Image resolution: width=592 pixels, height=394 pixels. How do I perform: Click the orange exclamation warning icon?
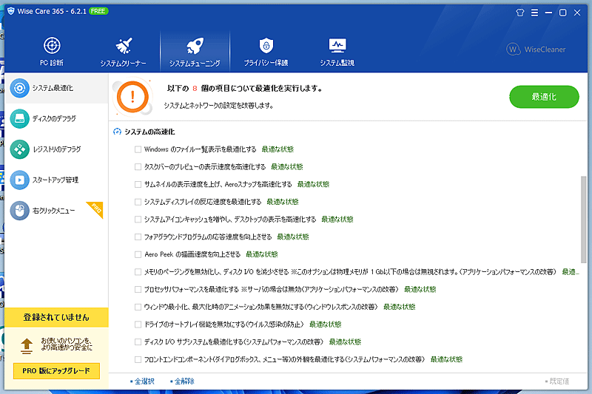(x=132, y=97)
